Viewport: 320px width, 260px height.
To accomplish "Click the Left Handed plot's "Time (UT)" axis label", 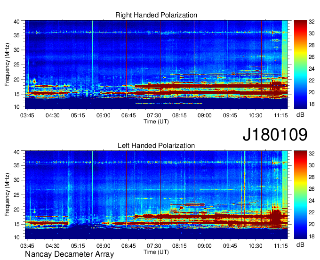I will pos(156,252).
